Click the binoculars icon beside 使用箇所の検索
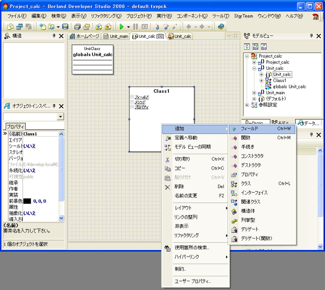Image resolution: width=325 pixels, height=290 pixels. click(x=167, y=248)
